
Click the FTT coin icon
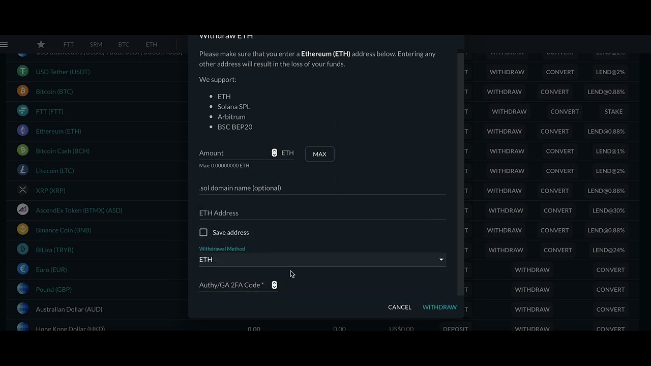[22, 111]
